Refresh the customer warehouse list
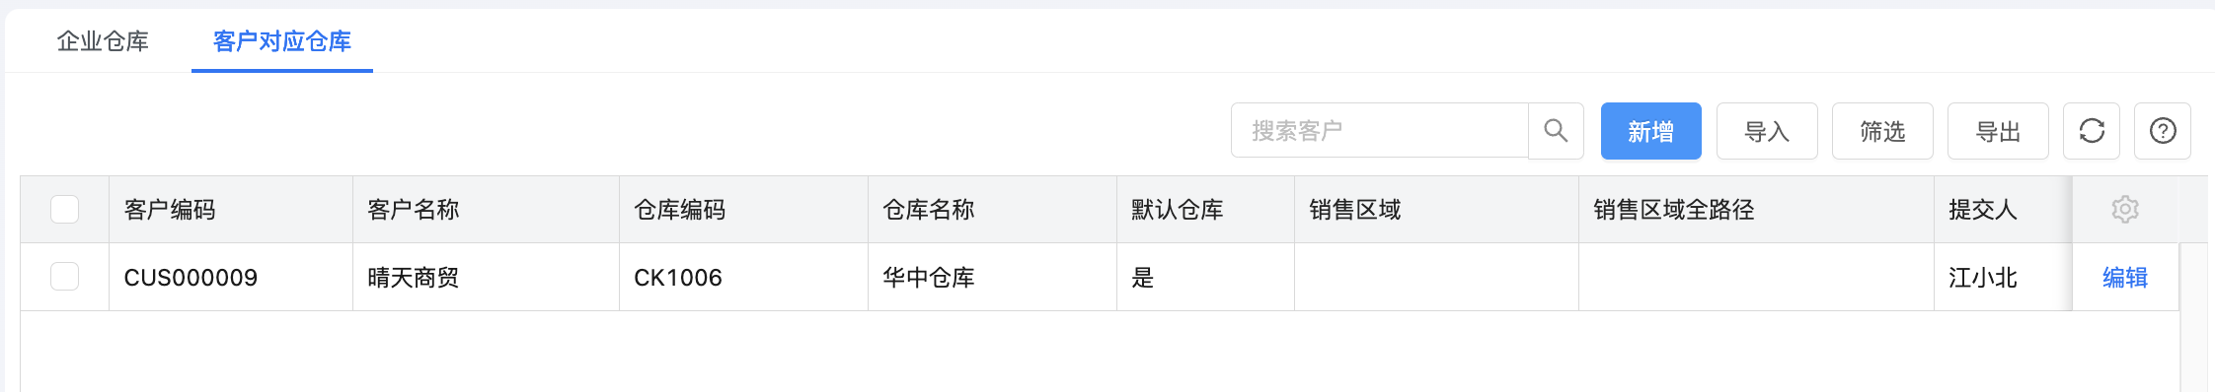The image size is (2215, 392). click(x=2092, y=131)
